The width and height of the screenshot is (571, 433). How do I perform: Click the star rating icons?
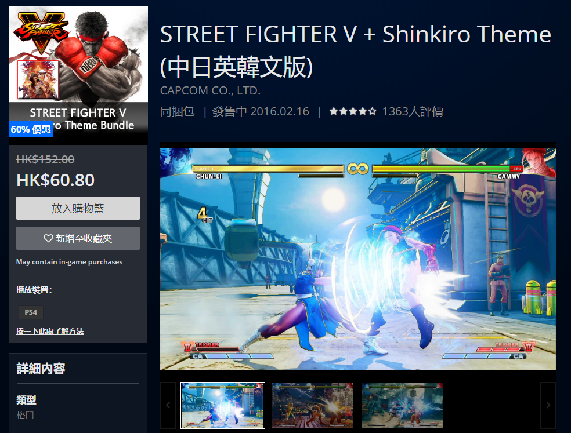[x=352, y=111]
